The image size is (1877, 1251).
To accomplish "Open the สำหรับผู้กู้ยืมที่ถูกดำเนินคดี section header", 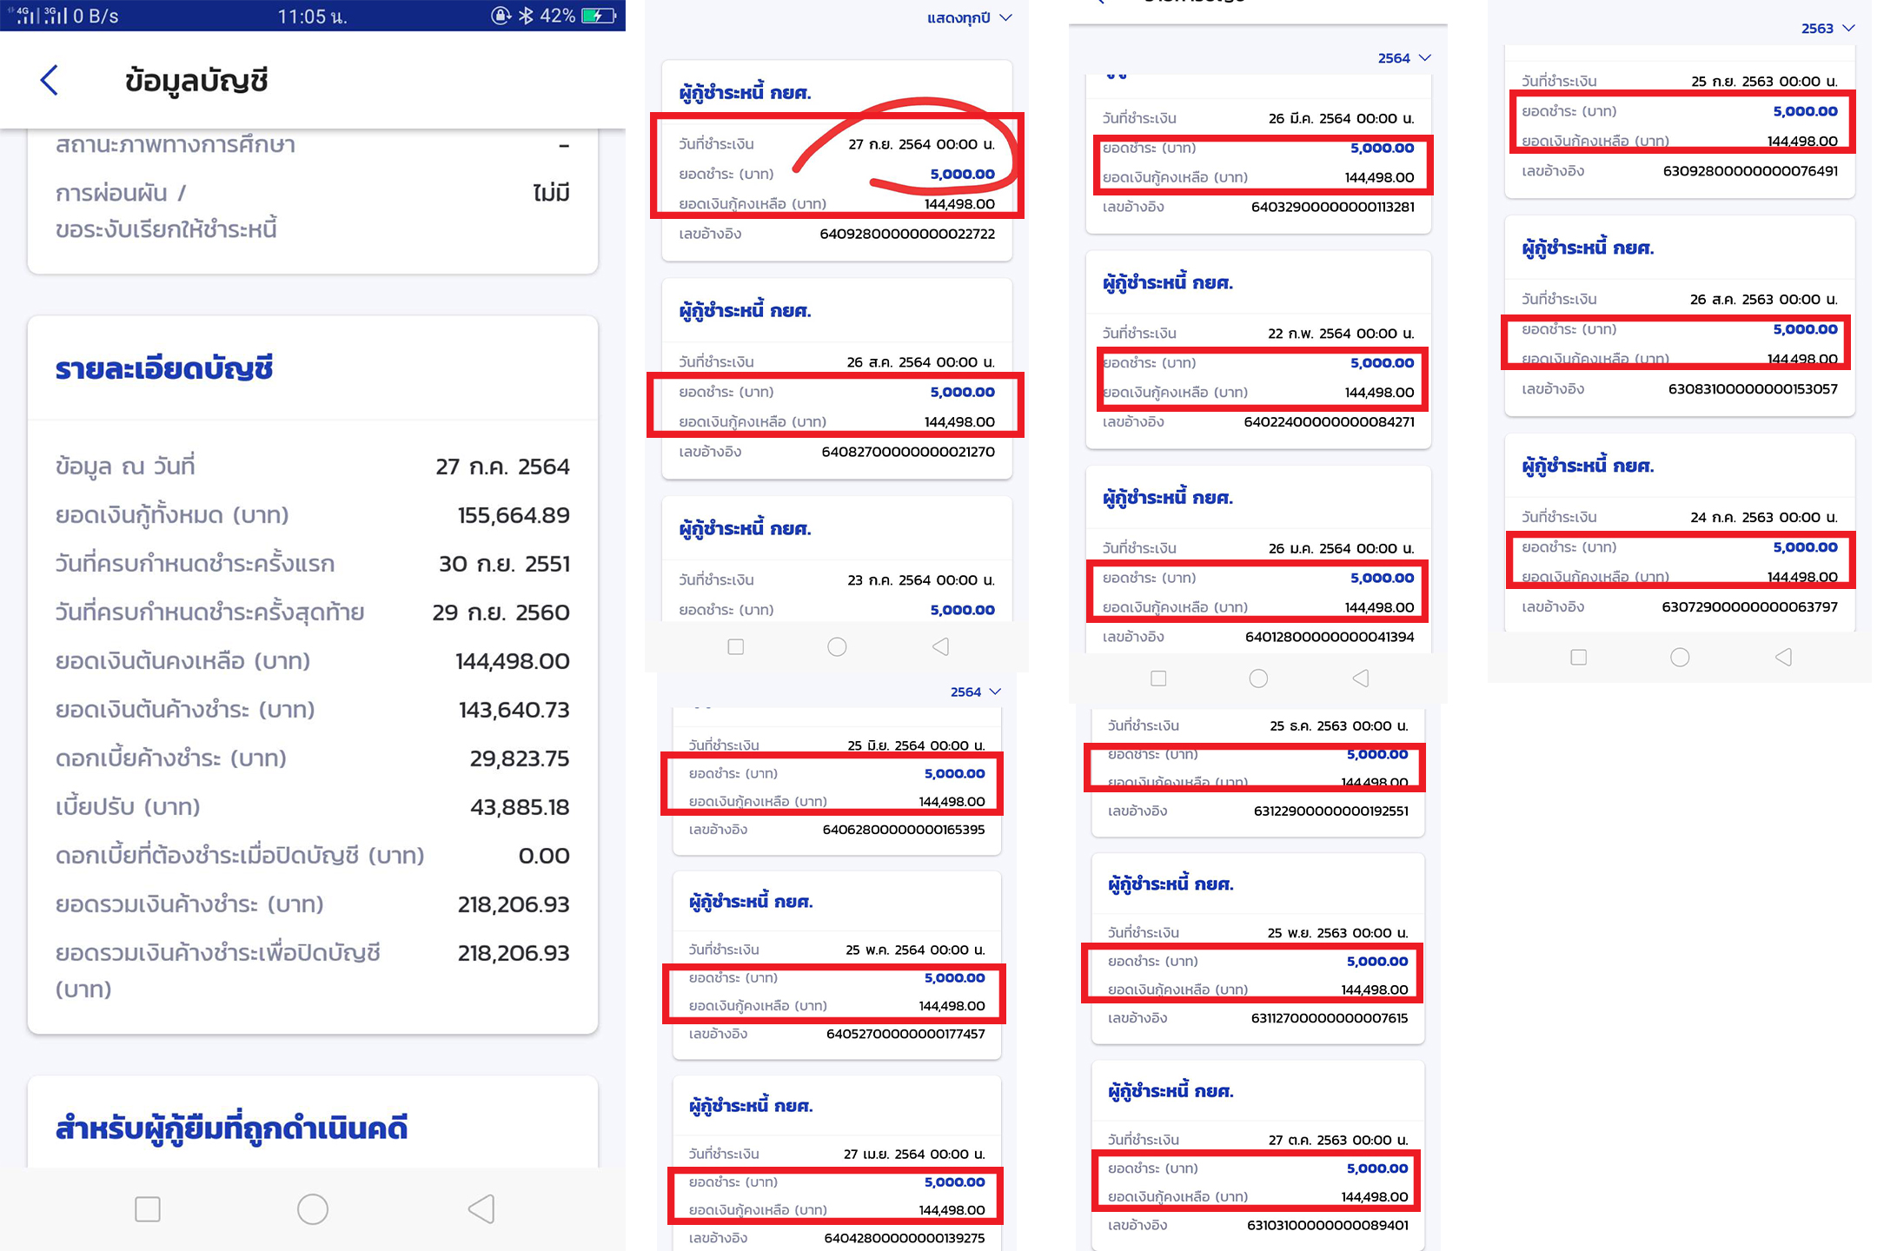I will pyautogui.click(x=231, y=1129).
